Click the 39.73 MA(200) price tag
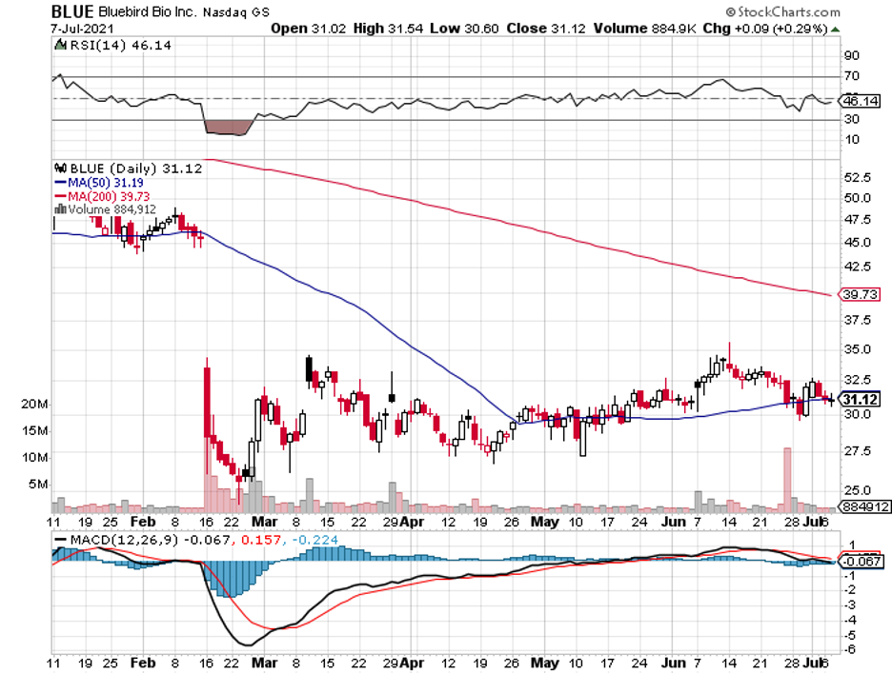Image resolution: width=892 pixels, height=674 pixels. pyautogui.click(x=861, y=294)
